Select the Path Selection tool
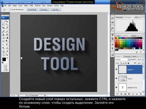This screenshot has height=109, width=146. (x=3, y=48)
